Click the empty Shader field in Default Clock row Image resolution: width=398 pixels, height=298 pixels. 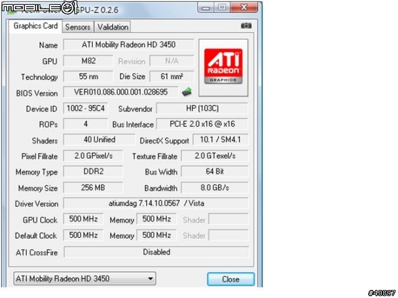tap(228, 235)
